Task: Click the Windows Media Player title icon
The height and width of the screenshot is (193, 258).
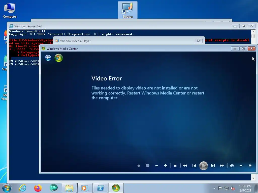Action: pyautogui.click(x=57, y=41)
